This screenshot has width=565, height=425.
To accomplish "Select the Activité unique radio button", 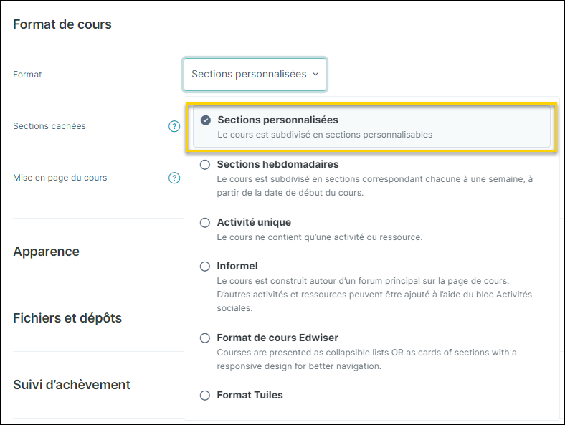I will (205, 223).
